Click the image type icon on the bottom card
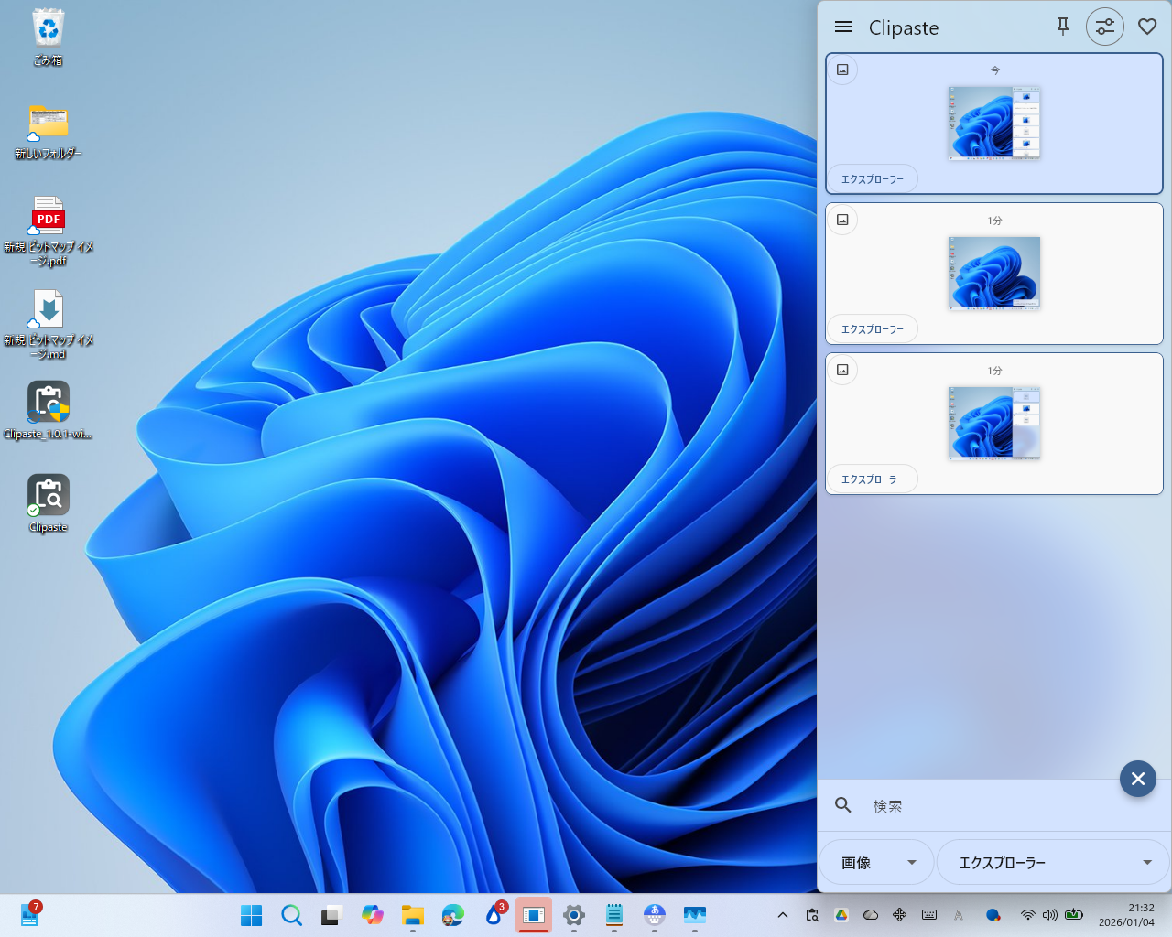Viewport: 1172px width, 937px height. click(842, 370)
